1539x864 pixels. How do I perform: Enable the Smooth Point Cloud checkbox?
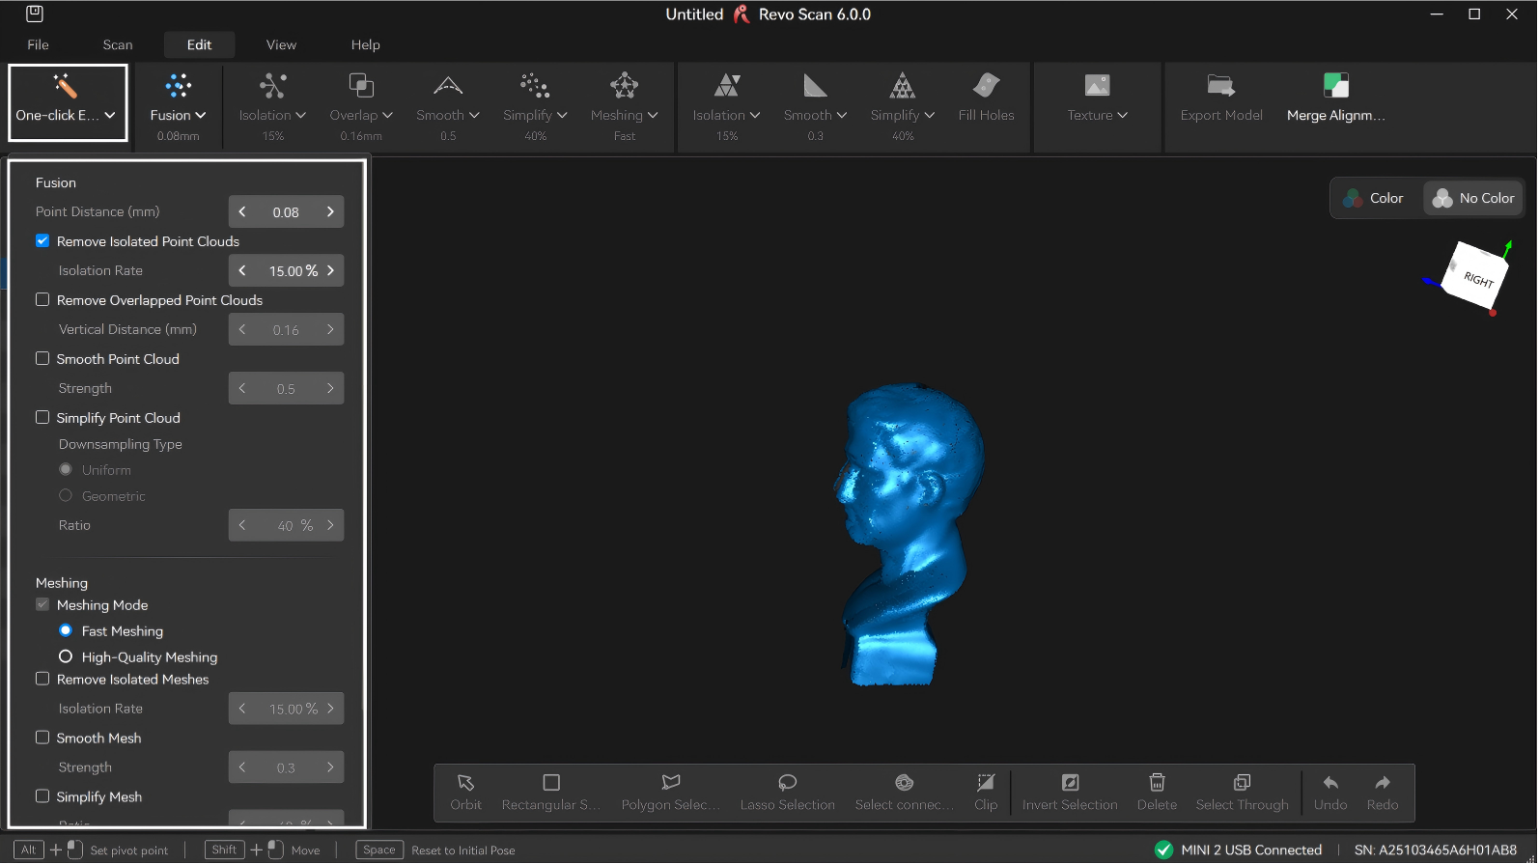point(42,359)
